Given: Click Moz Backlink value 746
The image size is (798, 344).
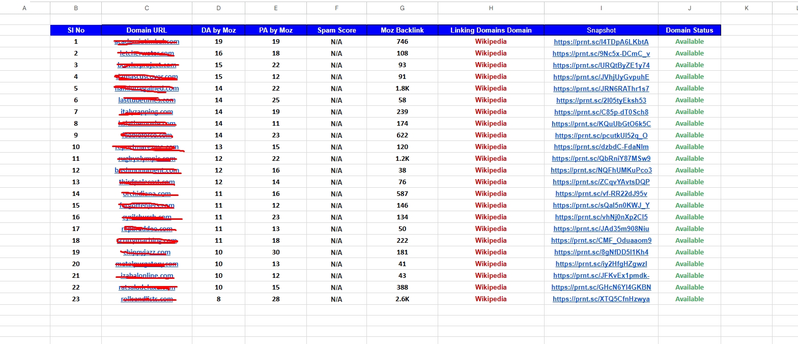Looking at the screenshot, I should click(402, 42).
